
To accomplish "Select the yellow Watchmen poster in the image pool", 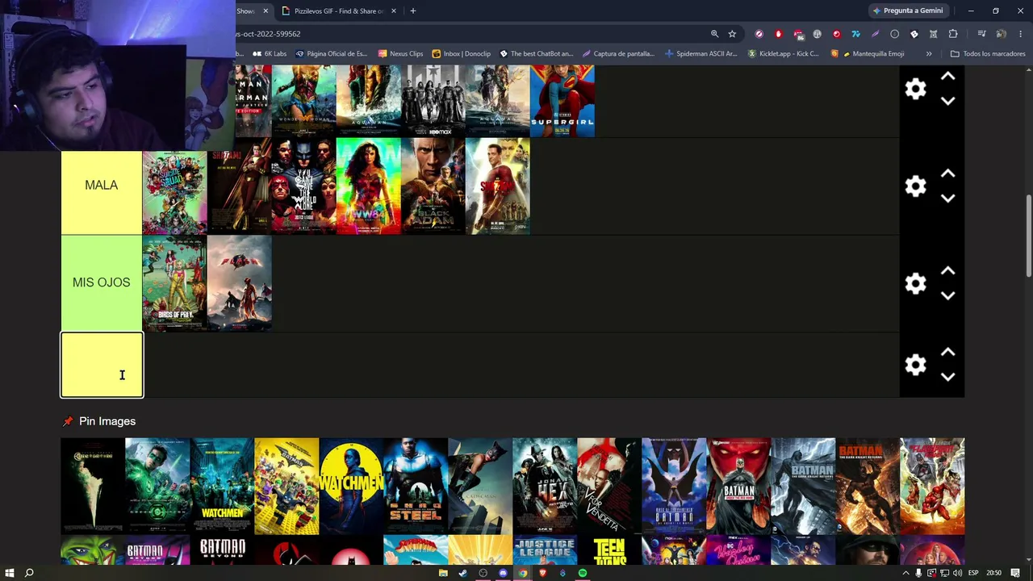I will click(x=351, y=487).
